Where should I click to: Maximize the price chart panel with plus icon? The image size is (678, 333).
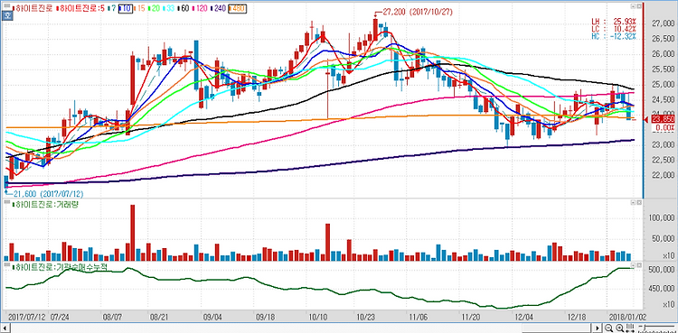634,6
